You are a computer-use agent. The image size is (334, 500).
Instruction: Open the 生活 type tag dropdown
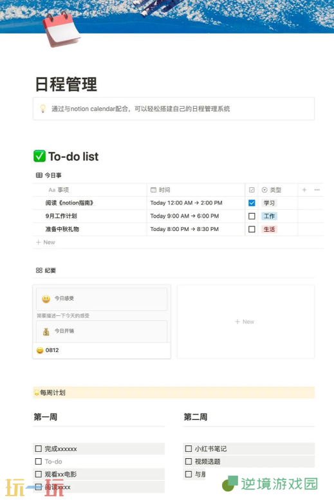point(269,229)
